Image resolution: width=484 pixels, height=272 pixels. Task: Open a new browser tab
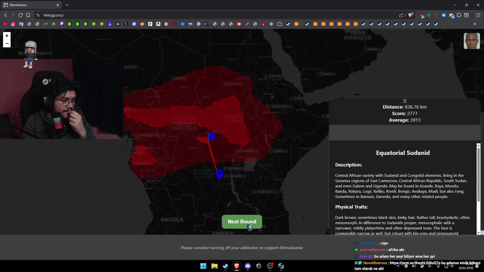[x=67, y=5]
